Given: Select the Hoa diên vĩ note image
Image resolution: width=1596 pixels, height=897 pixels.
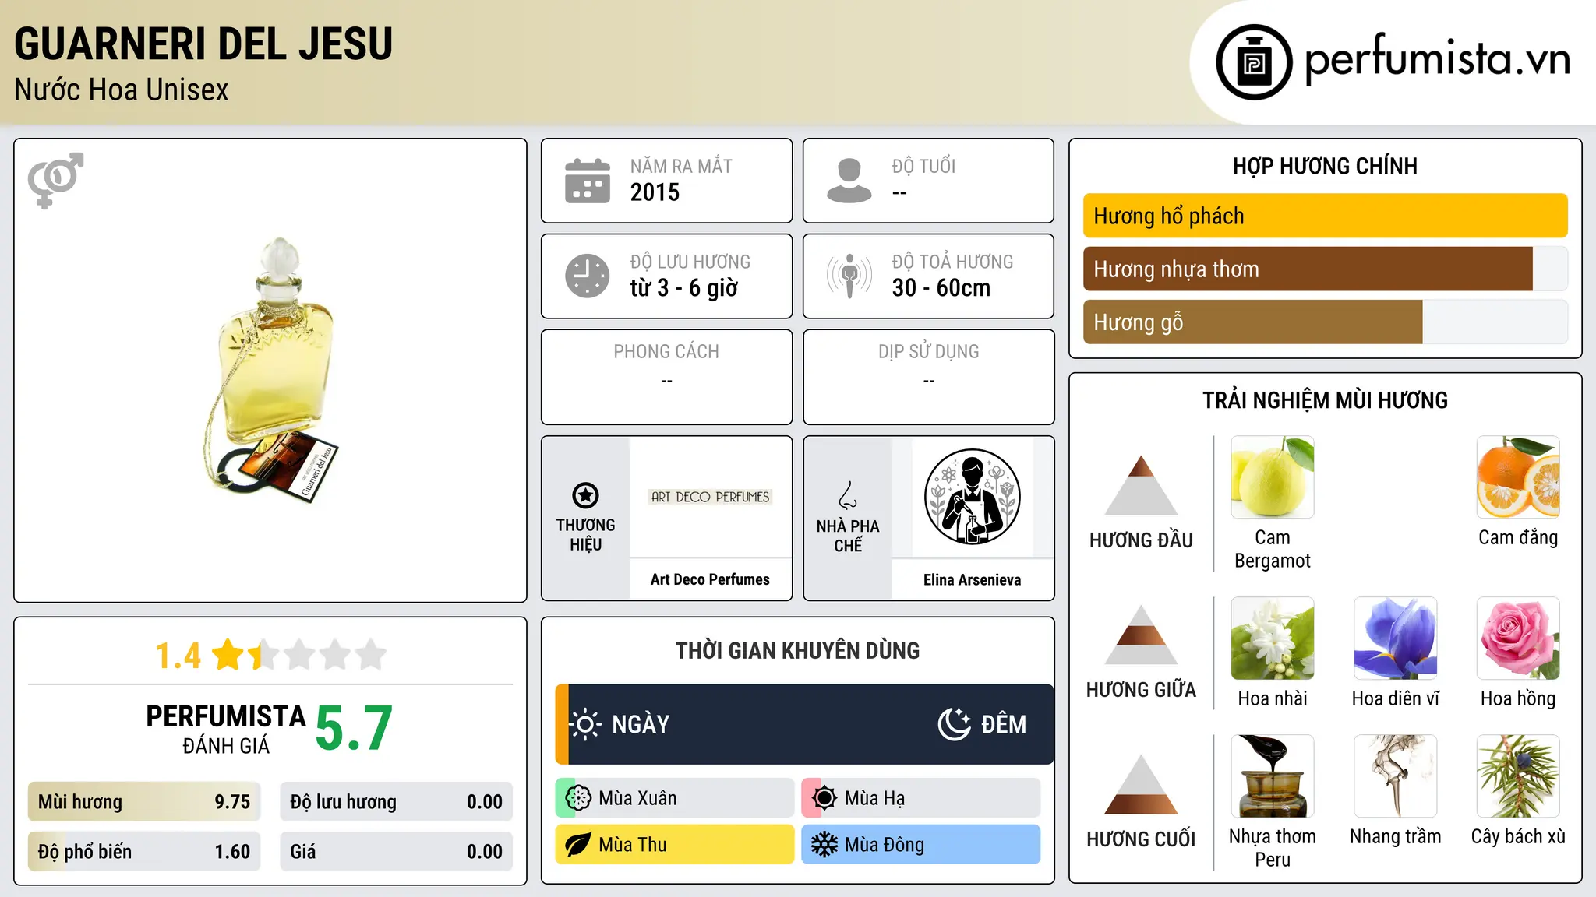Looking at the screenshot, I should [1396, 638].
